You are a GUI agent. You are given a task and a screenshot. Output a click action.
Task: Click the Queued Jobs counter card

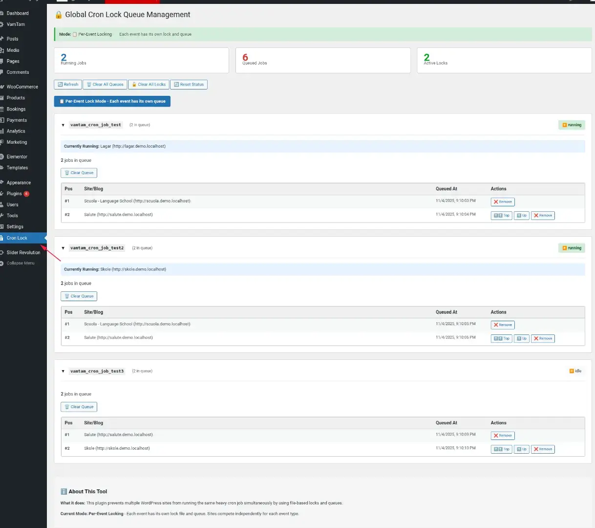(x=323, y=60)
